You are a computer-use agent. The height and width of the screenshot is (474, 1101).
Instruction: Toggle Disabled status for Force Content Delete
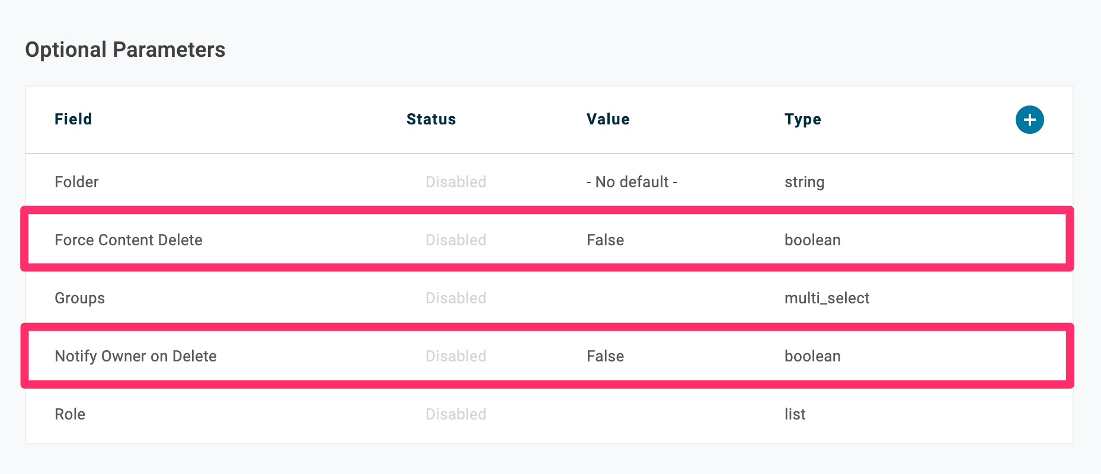[x=456, y=240]
